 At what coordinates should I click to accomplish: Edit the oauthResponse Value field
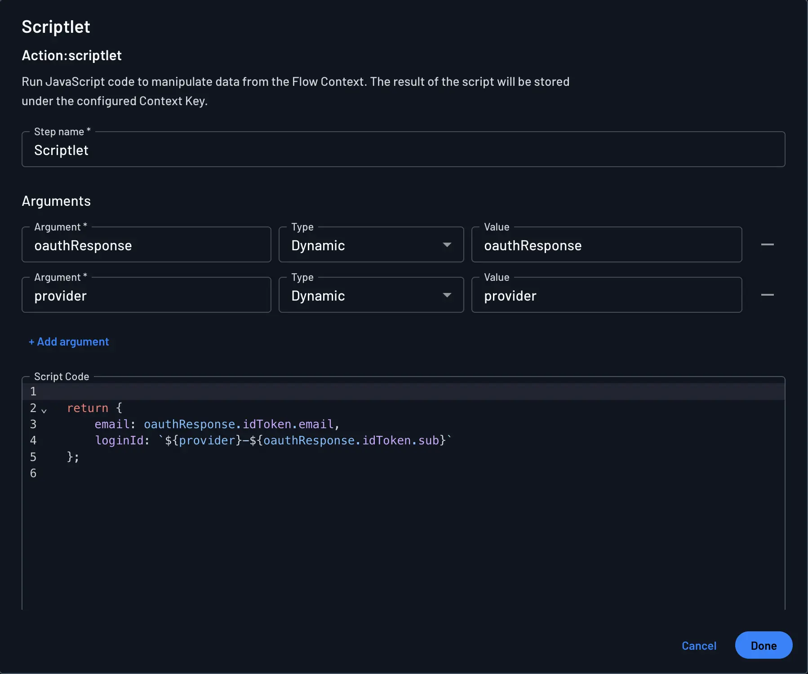click(607, 245)
